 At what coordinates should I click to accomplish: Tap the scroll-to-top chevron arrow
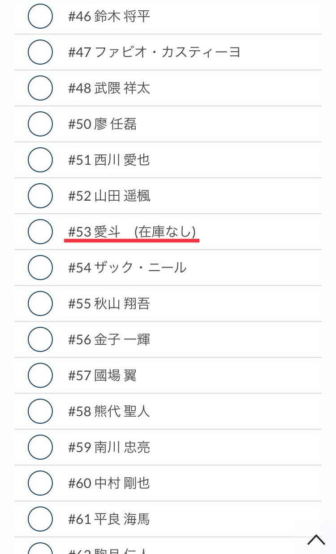click(x=316, y=541)
